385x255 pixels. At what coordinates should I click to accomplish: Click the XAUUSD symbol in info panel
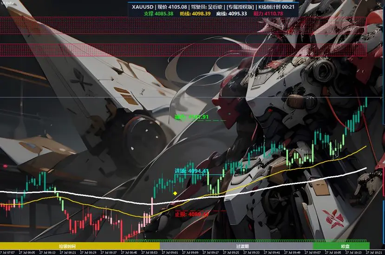tap(143, 7)
